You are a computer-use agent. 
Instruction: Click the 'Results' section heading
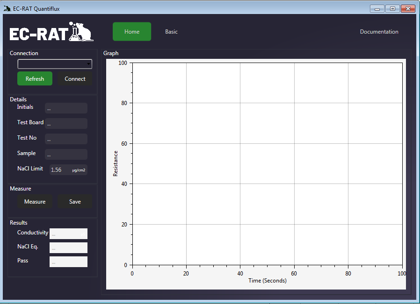(19, 222)
